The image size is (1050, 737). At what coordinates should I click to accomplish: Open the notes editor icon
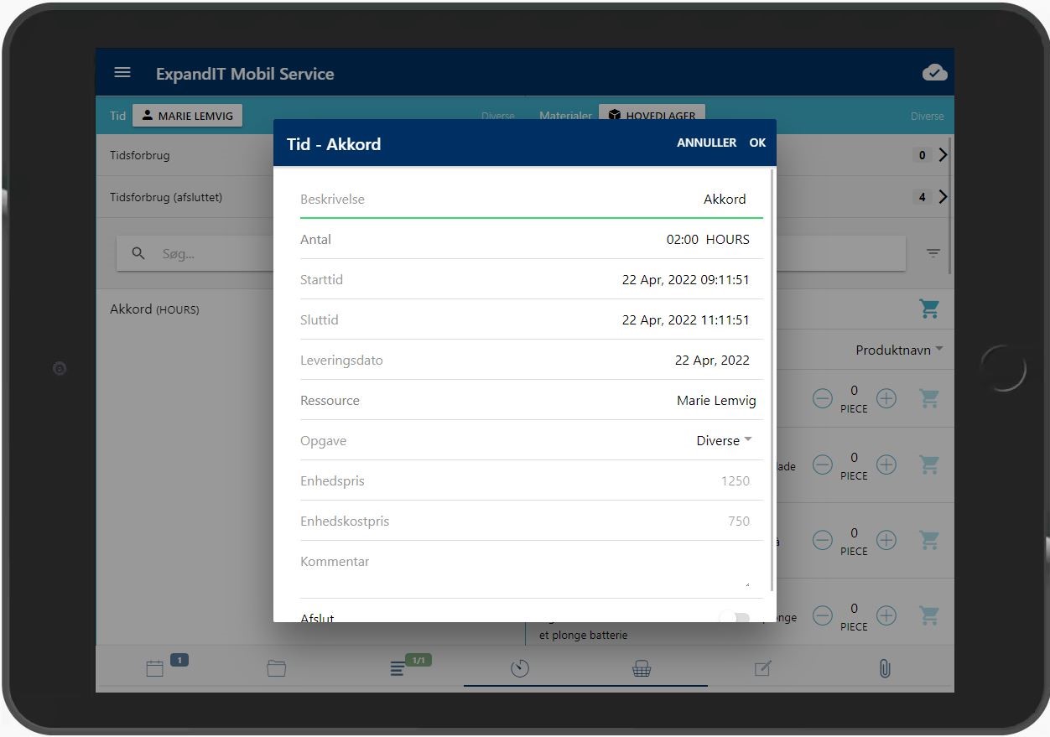pyautogui.click(x=762, y=667)
